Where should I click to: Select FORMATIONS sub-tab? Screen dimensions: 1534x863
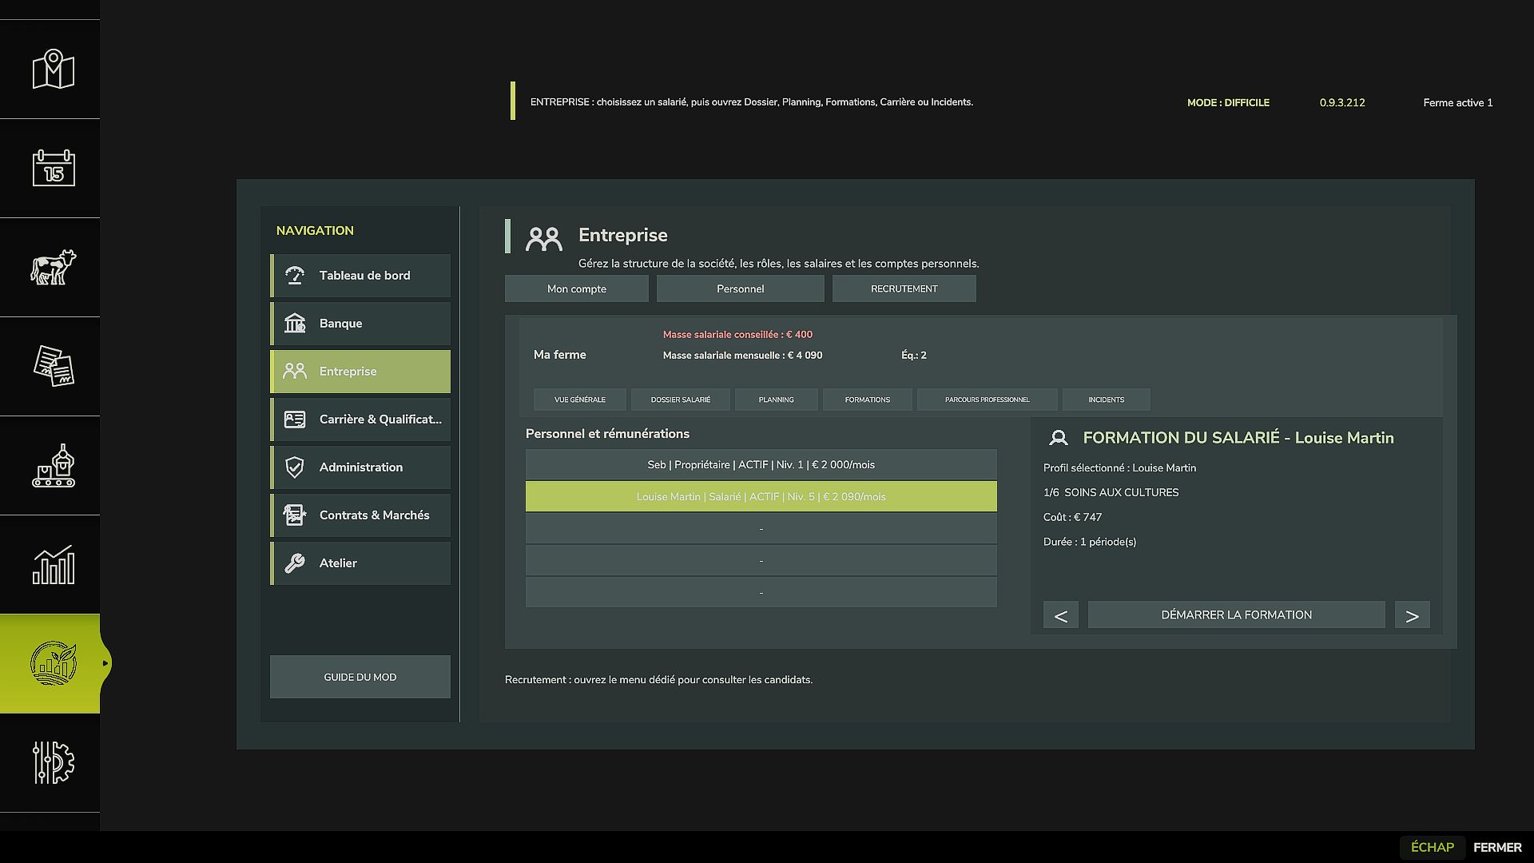(x=868, y=400)
